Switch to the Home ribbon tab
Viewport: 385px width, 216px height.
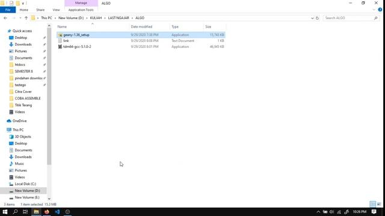[x=24, y=10]
